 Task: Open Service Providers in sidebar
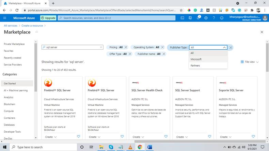click(13, 65)
